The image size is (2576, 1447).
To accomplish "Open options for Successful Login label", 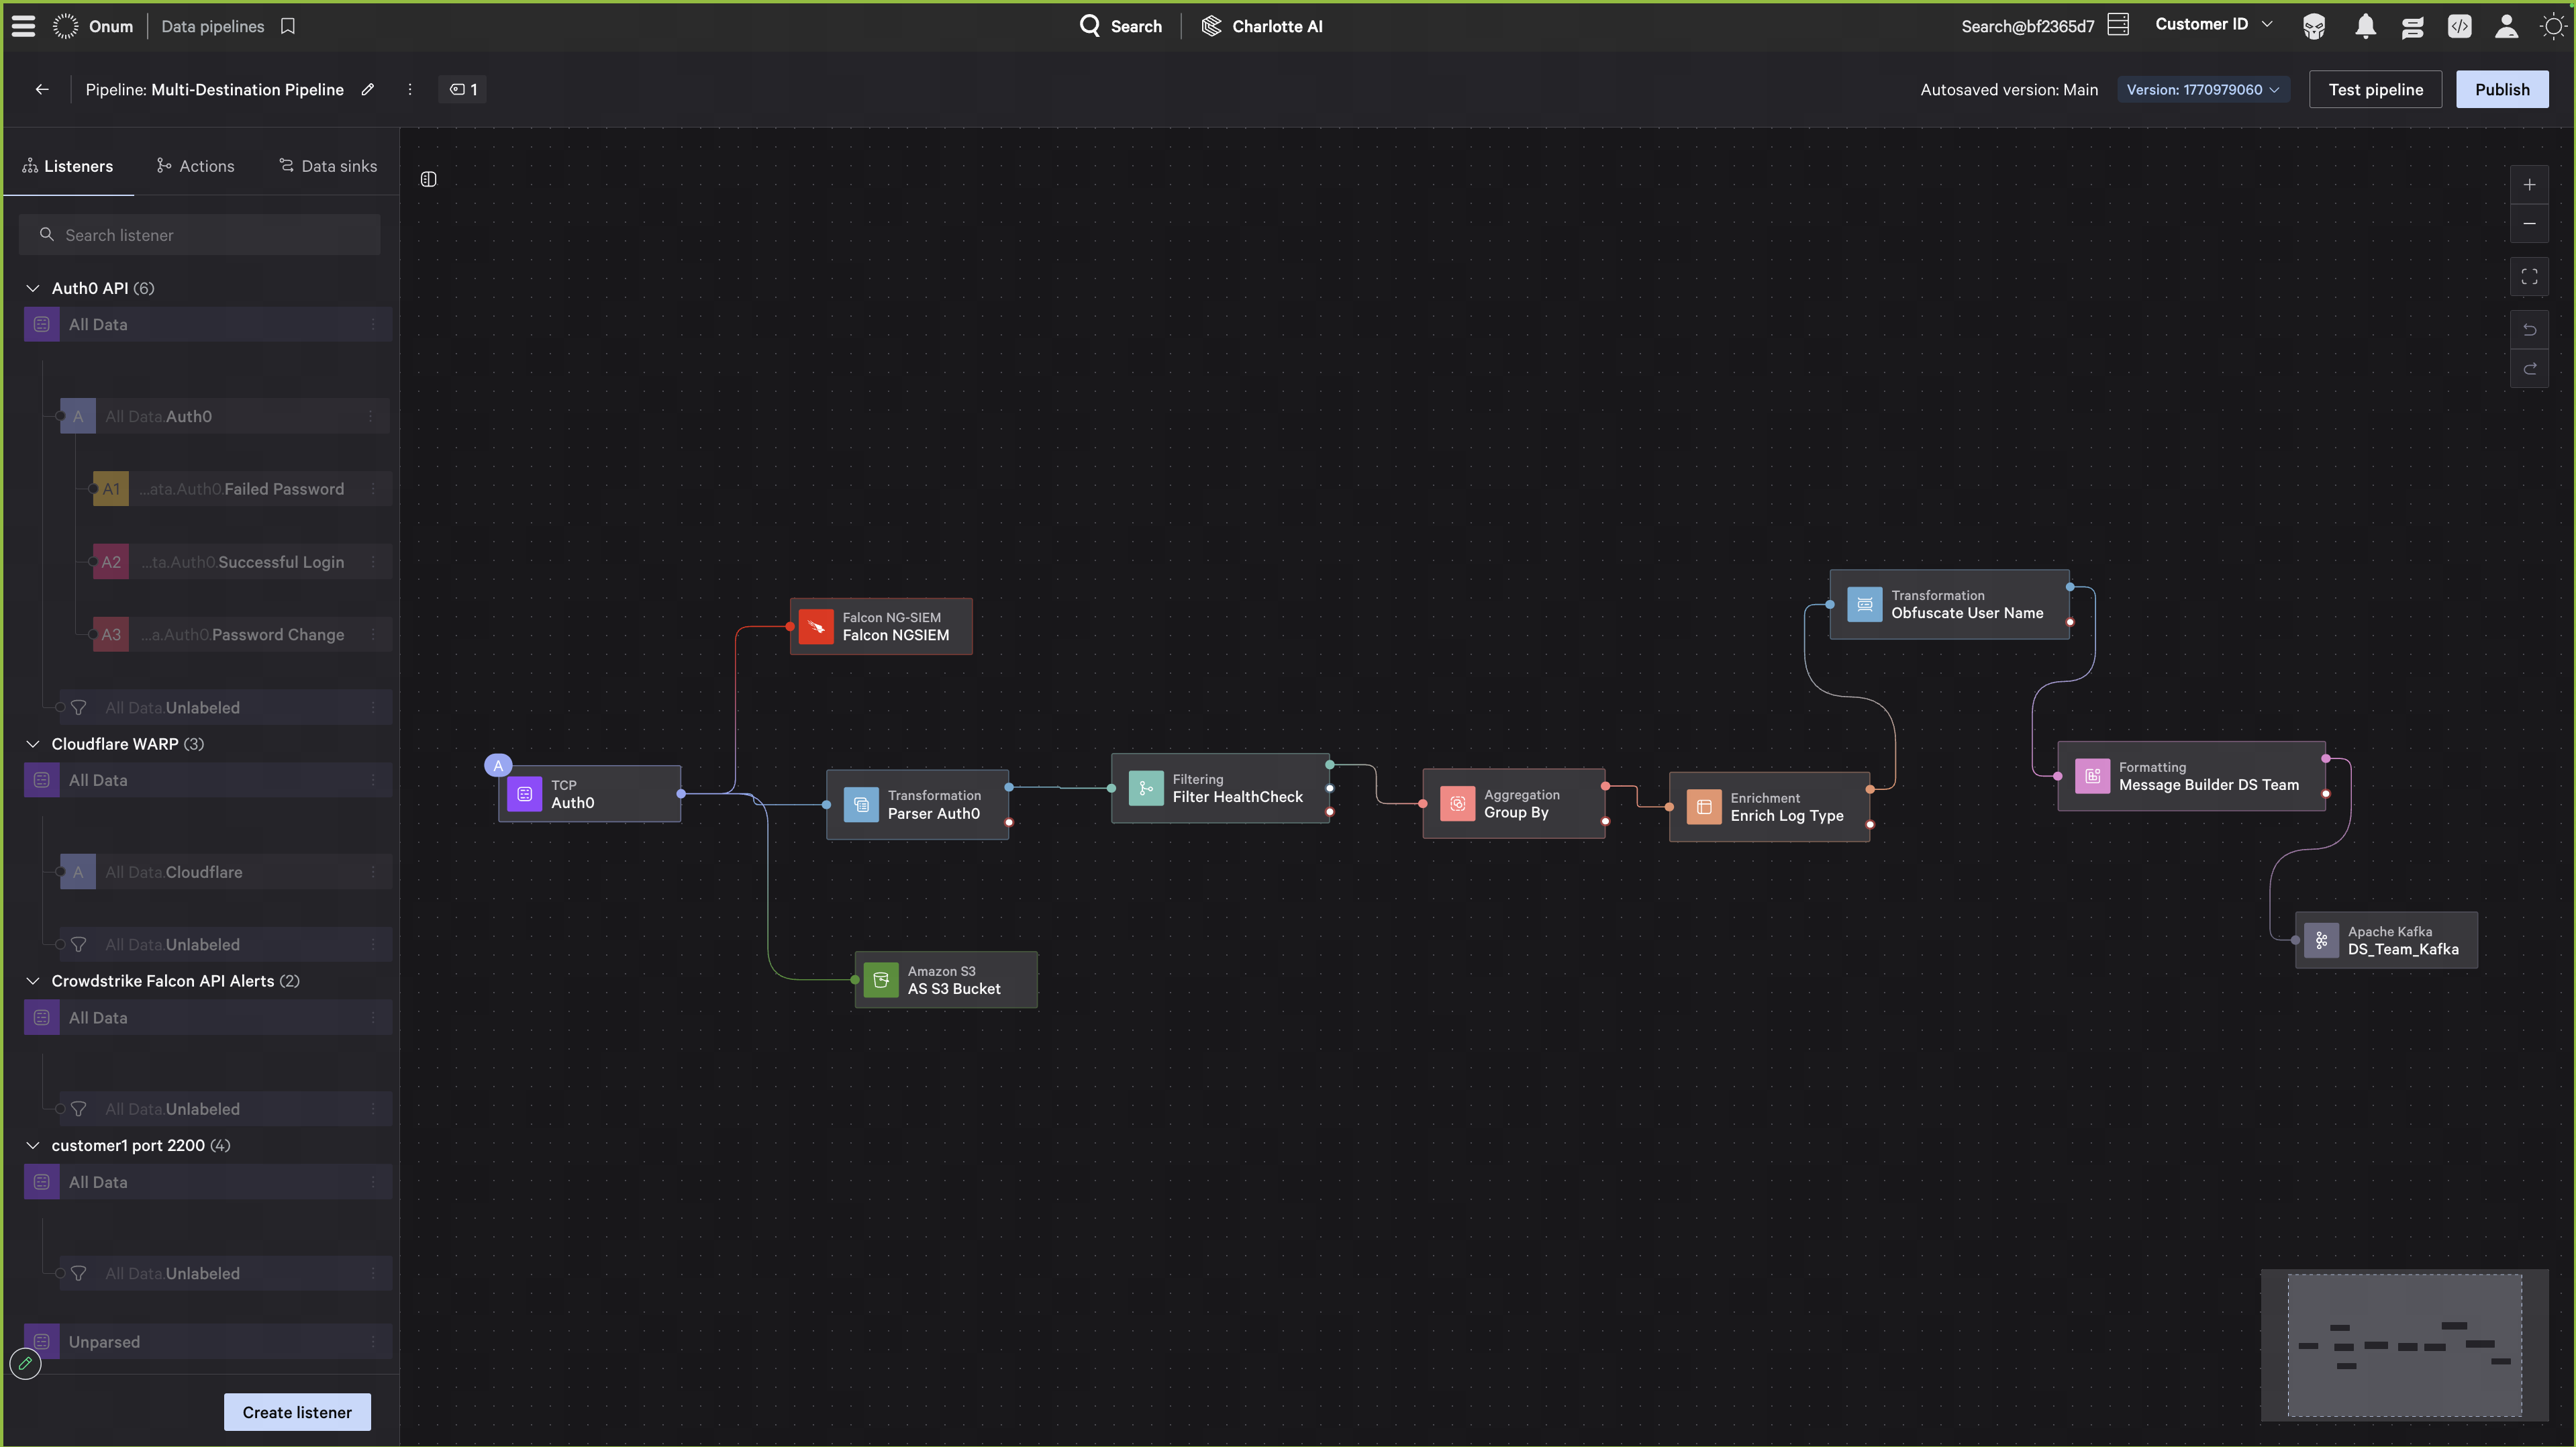I will [x=373, y=562].
